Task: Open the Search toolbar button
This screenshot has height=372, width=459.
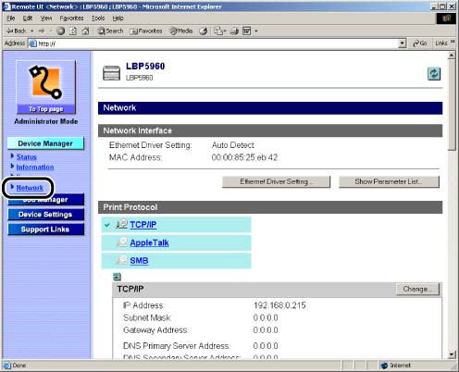Action: [x=110, y=31]
